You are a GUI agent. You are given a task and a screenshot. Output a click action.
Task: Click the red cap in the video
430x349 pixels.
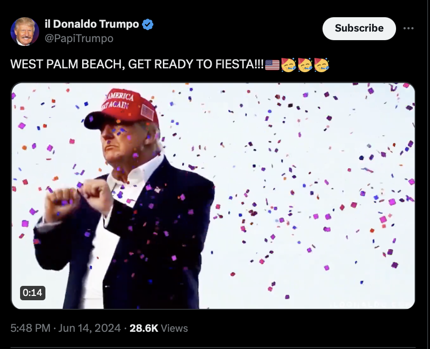122,109
